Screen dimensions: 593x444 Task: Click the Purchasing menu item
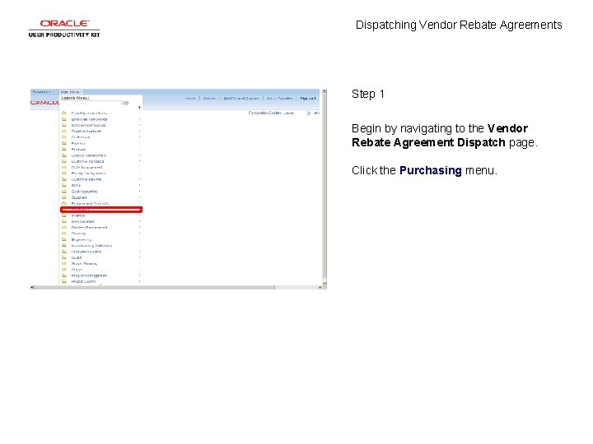coord(101,210)
